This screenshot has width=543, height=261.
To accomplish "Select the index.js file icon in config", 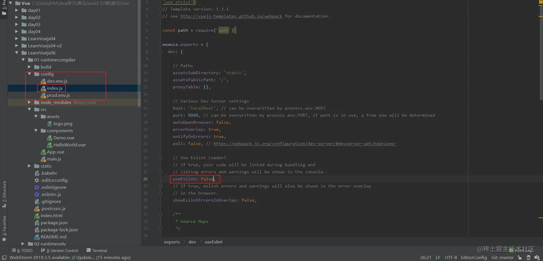I will (43, 88).
